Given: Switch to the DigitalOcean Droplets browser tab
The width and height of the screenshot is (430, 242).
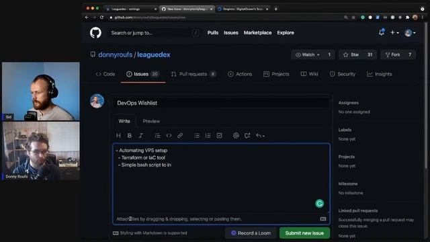Looking at the screenshot, I should tap(243, 9).
